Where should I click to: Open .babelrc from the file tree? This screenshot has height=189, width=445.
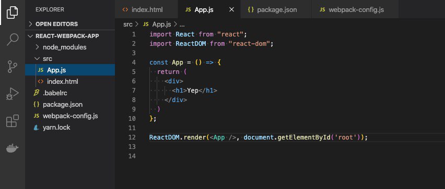[x=70, y=93]
